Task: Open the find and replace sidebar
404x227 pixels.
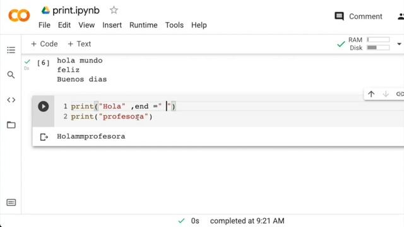Action: [x=11, y=75]
